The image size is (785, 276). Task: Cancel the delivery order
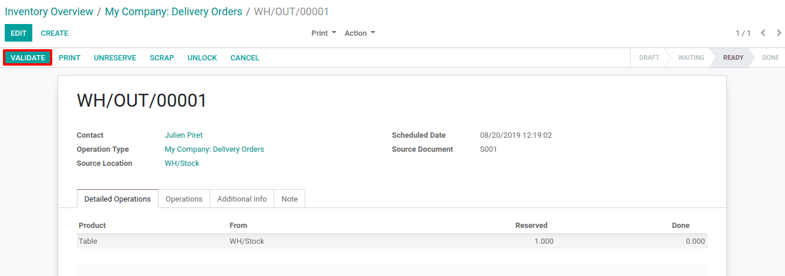coord(245,57)
